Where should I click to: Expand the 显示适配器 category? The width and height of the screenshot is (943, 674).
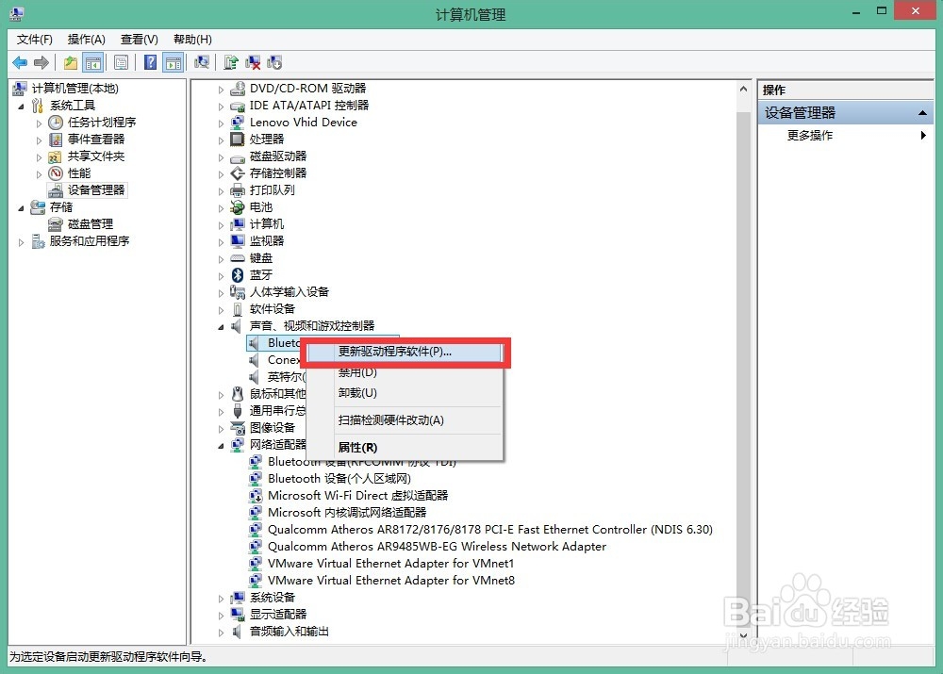(x=221, y=616)
